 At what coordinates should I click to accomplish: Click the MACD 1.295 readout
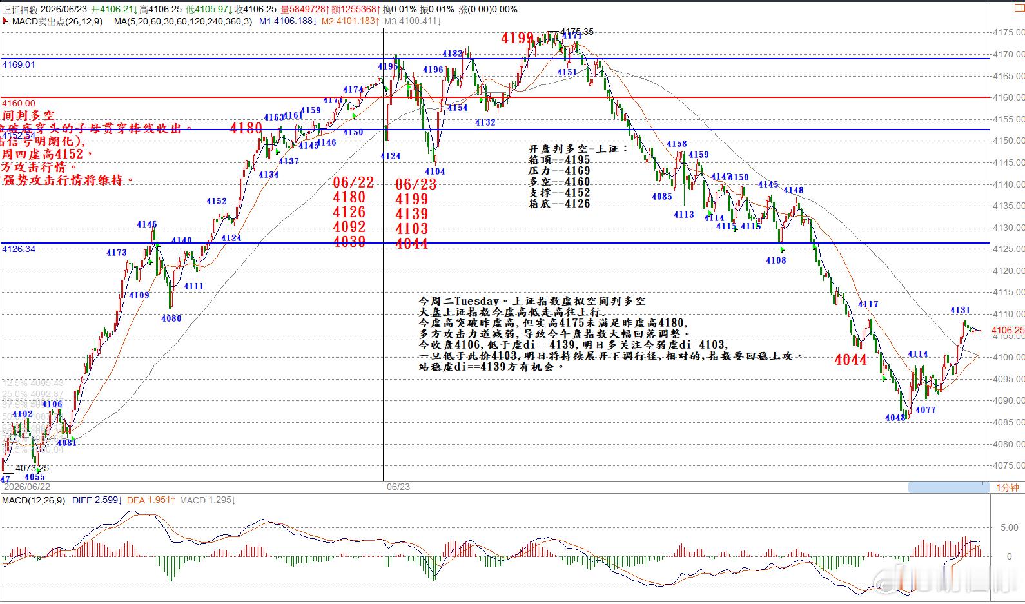(208, 500)
